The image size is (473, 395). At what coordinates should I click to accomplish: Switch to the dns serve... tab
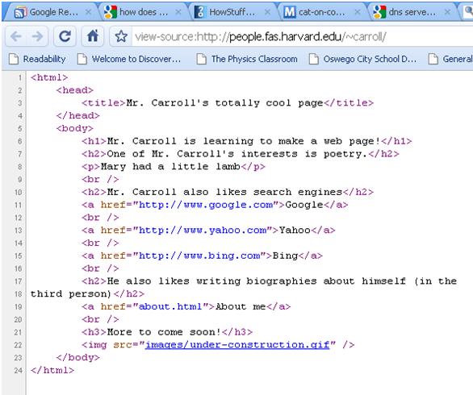point(412,12)
